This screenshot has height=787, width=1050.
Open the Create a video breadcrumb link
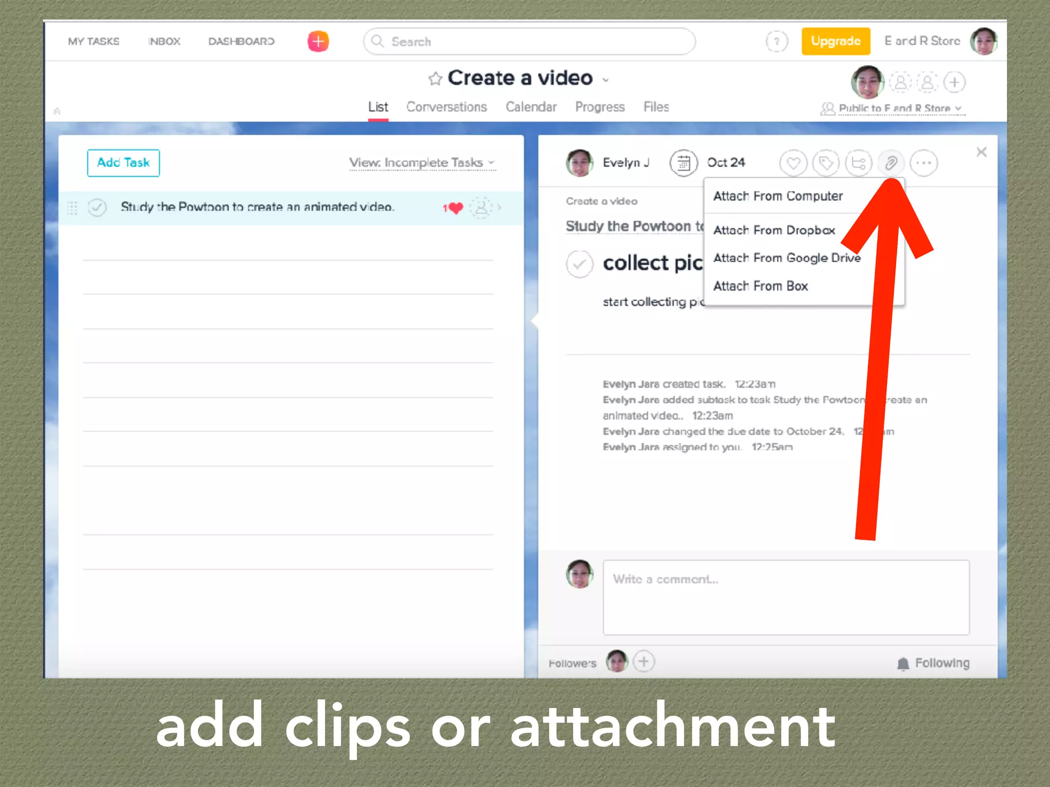click(x=601, y=201)
